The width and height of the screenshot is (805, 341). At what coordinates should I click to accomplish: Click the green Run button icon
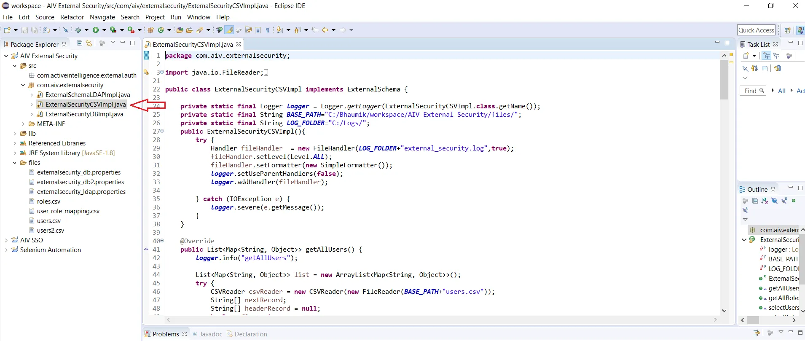coord(96,30)
